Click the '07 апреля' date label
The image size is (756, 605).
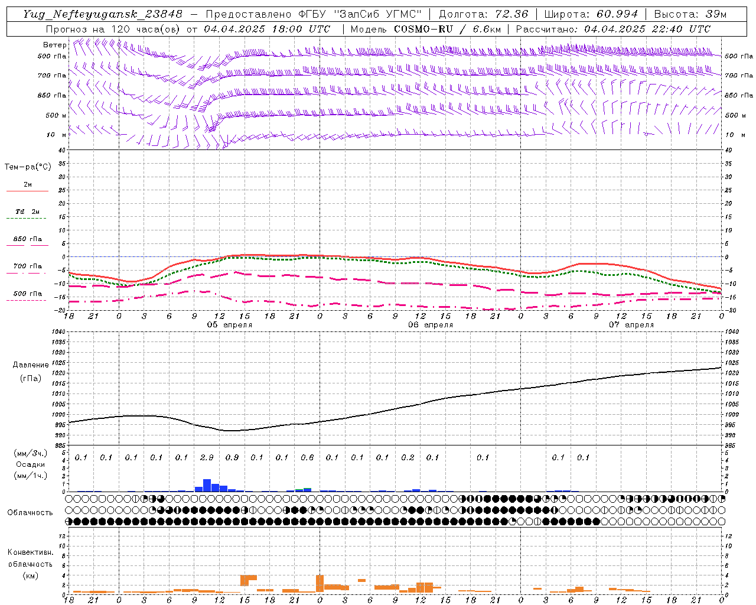(631, 325)
